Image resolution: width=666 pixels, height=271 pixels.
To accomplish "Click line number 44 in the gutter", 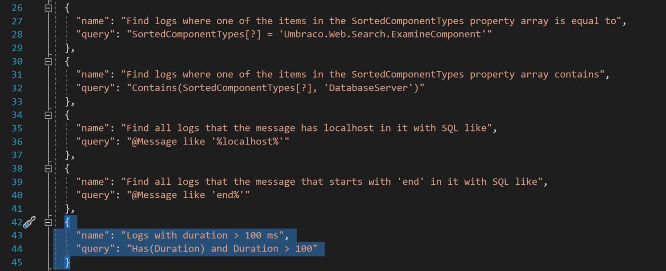I will pos(16,249).
